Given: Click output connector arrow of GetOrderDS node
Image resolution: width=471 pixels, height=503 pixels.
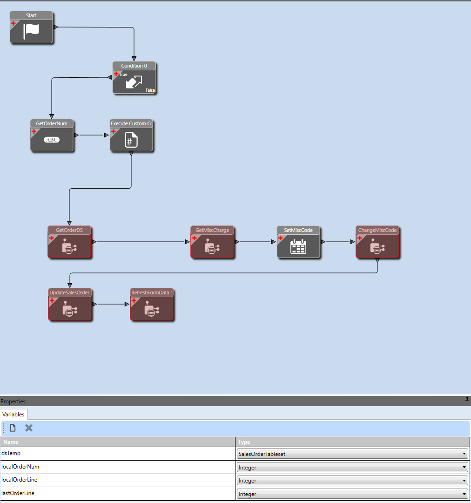Looking at the screenshot, I should click(x=94, y=242).
